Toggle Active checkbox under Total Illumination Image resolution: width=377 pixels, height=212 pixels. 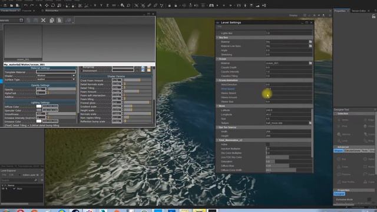267,144
